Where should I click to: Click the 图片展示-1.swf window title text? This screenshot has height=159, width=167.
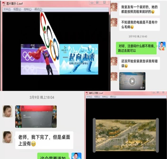(14, 4)
